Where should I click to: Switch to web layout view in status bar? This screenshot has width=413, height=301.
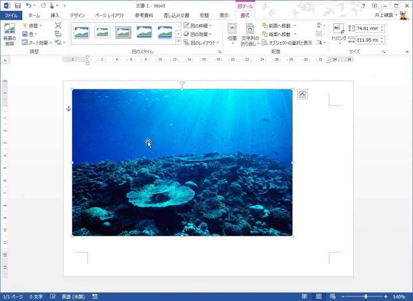pyautogui.click(x=332, y=297)
